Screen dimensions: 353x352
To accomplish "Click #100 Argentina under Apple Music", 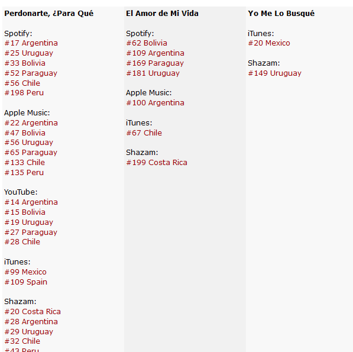I will [155, 103].
